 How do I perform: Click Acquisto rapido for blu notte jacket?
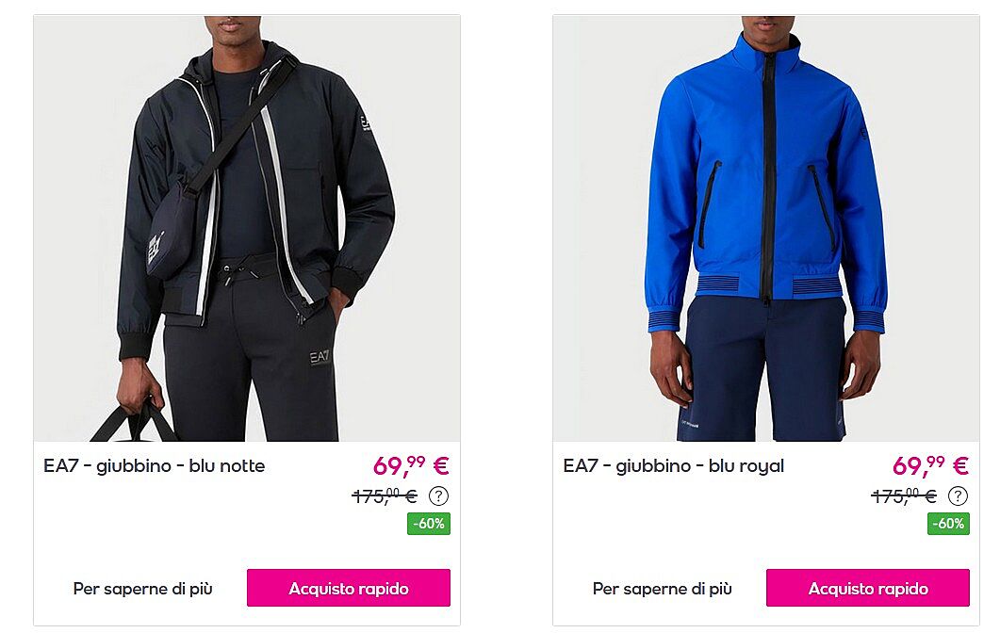[x=348, y=588]
